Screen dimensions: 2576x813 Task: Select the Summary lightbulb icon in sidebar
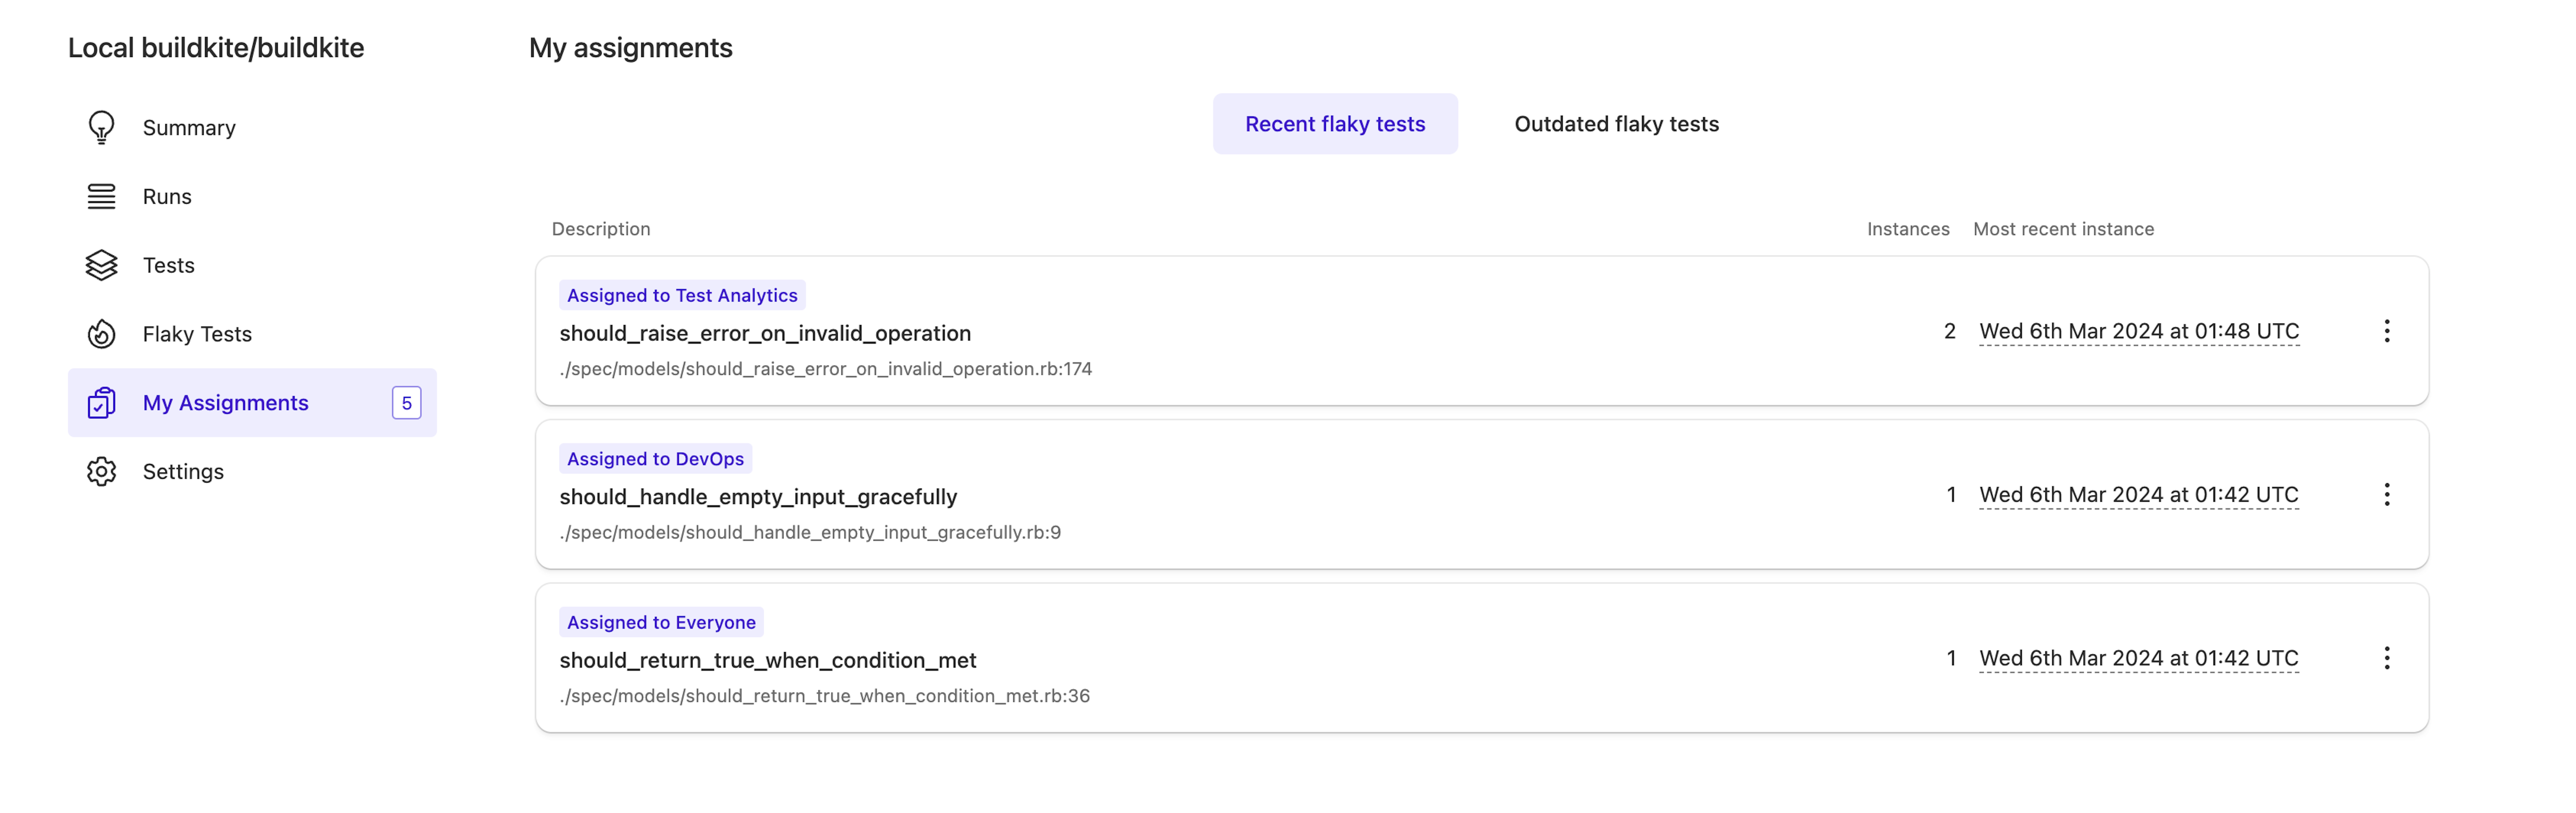point(101,127)
